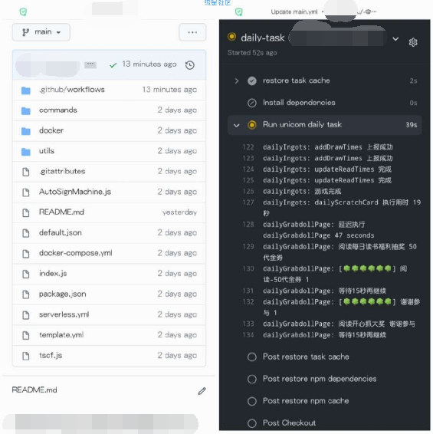Click the folder icon beside commands

(x=26, y=110)
